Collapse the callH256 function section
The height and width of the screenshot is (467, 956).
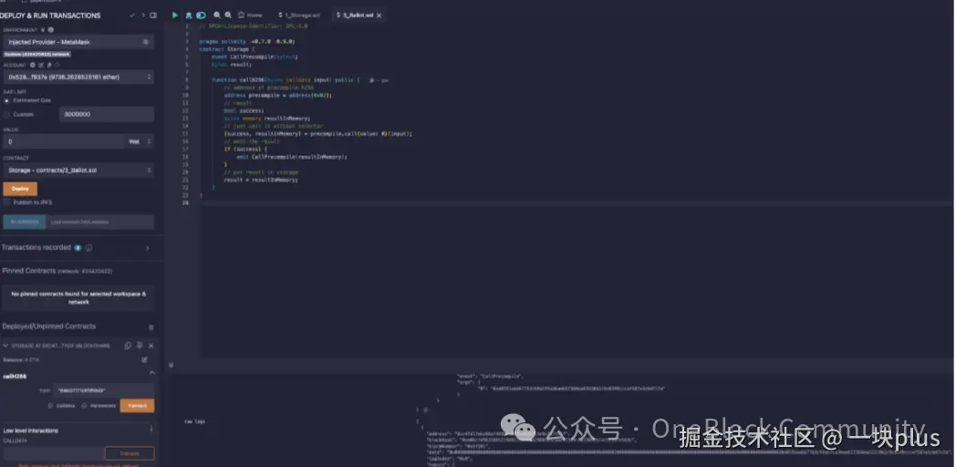click(151, 373)
